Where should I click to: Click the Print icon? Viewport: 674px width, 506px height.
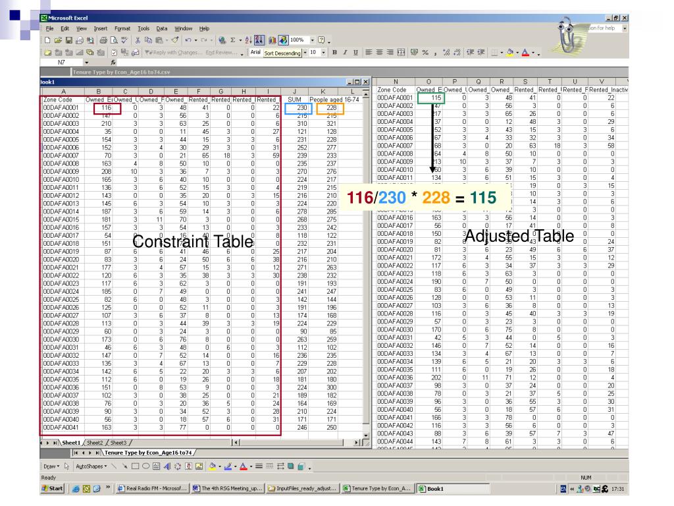[x=103, y=40]
